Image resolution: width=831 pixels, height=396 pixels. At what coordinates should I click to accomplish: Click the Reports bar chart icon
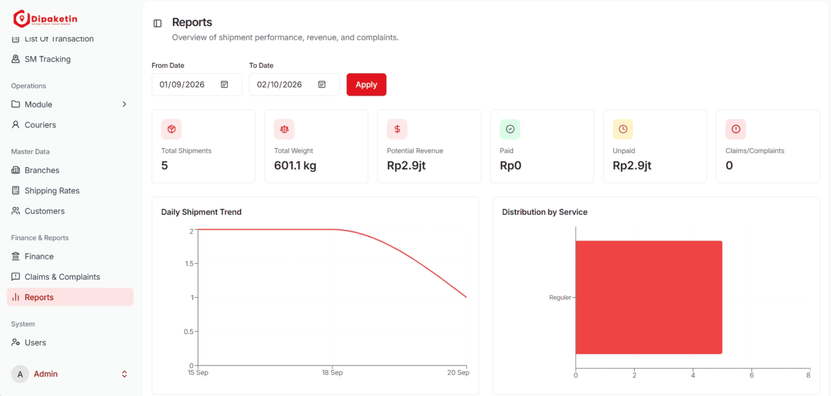click(16, 297)
